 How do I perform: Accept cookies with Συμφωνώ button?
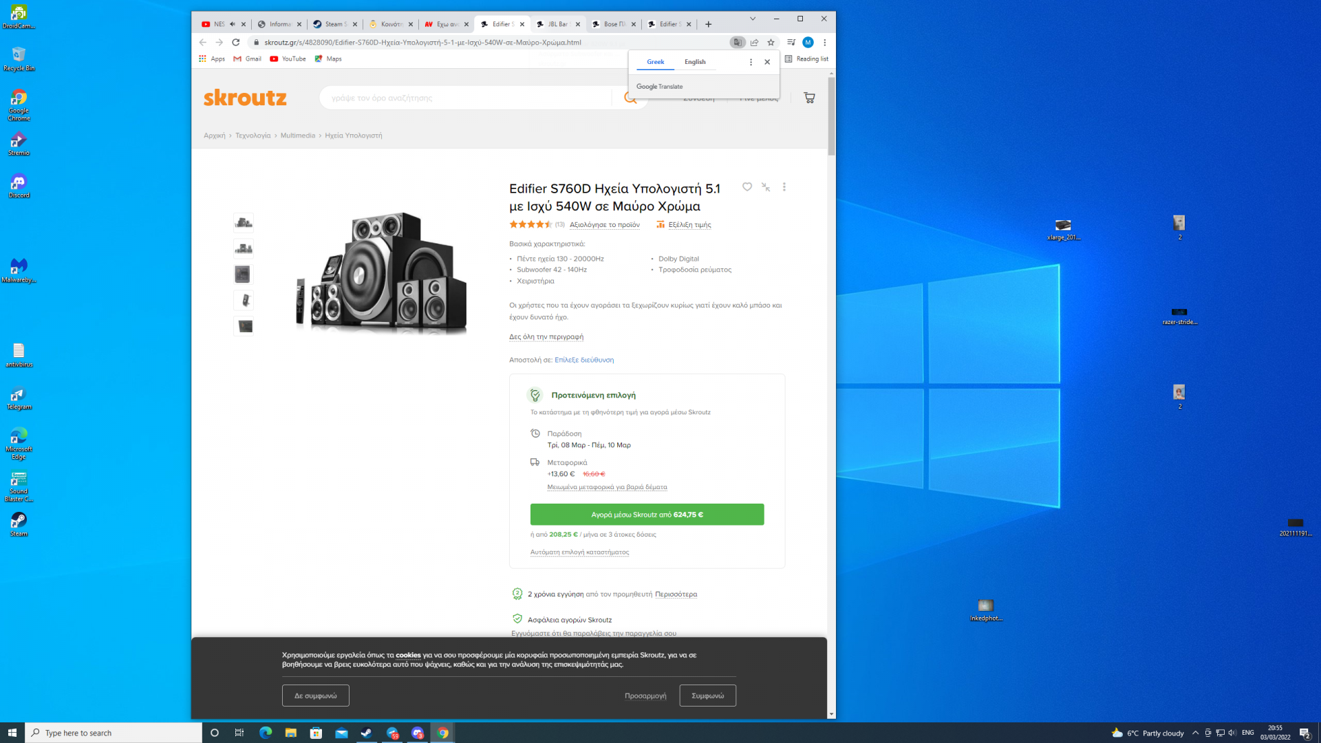pos(707,696)
